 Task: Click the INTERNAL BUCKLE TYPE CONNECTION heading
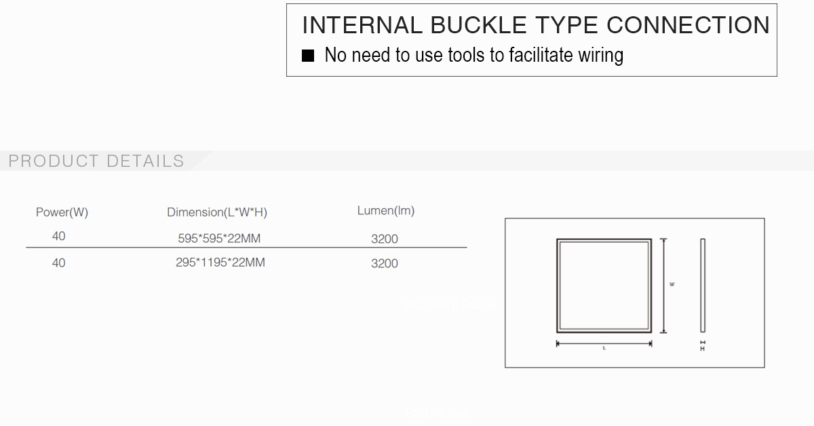[536, 26]
